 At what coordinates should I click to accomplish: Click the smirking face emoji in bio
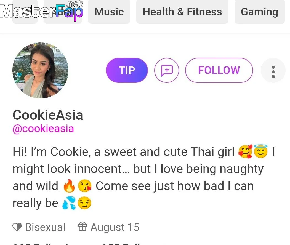click(84, 203)
